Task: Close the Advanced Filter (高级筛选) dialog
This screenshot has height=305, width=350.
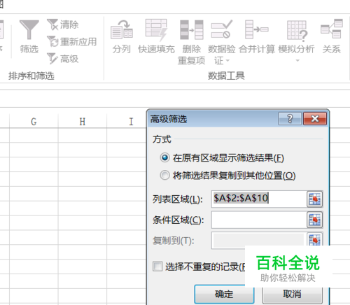Action: 315,119
